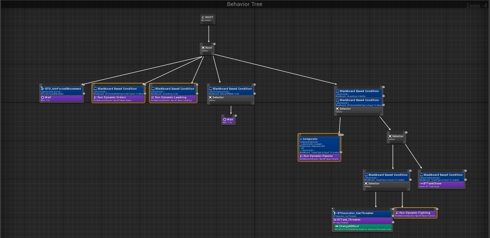
Task: Click the BTTask_Threaten task icon
Action: [x=335, y=220]
